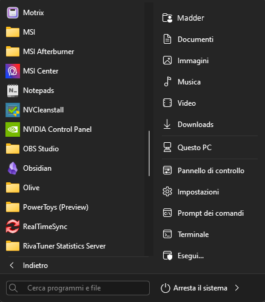Screen dimensions: 265x302
Task: Launch RealTimeSync entry
Action: point(75,227)
